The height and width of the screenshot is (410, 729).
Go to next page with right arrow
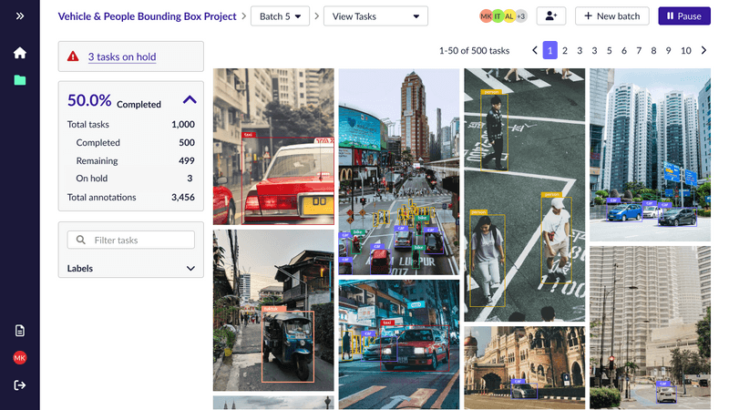(703, 50)
